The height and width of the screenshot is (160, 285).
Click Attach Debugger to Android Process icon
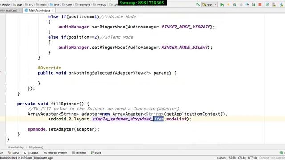coord(253,4)
